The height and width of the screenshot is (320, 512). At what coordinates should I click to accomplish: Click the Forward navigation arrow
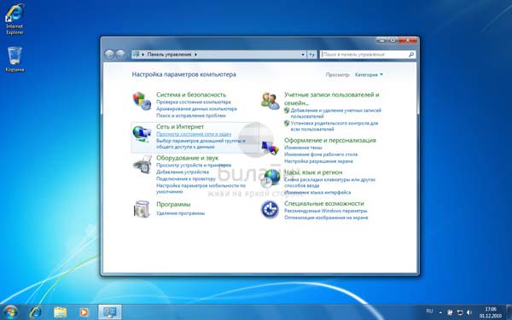pyautogui.click(x=120, y=55)
